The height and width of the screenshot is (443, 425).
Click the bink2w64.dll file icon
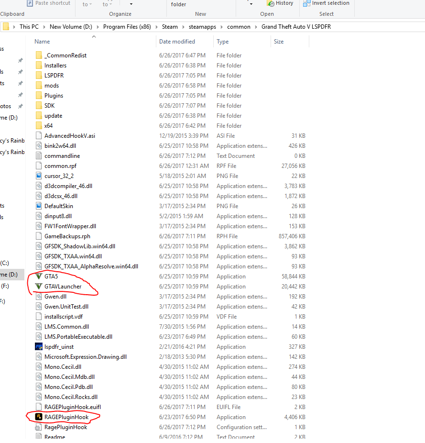click(39, 146)
